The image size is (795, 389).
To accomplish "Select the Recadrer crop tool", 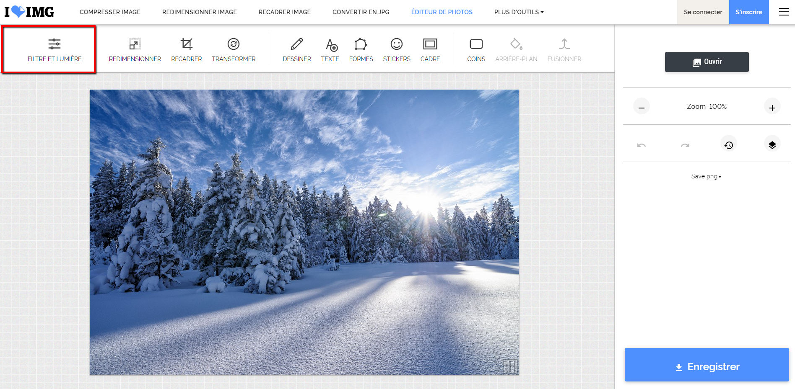I will (x=186, y=49).
